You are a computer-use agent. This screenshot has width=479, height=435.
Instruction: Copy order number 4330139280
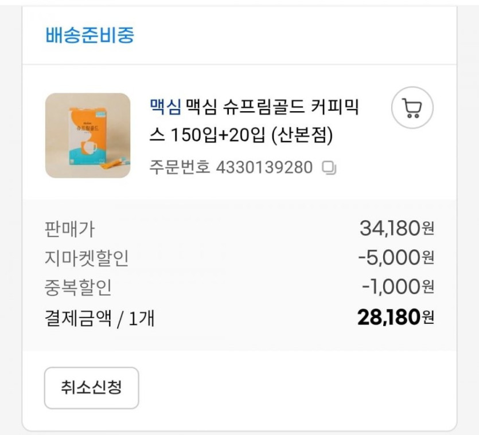[x=329, y=168]
